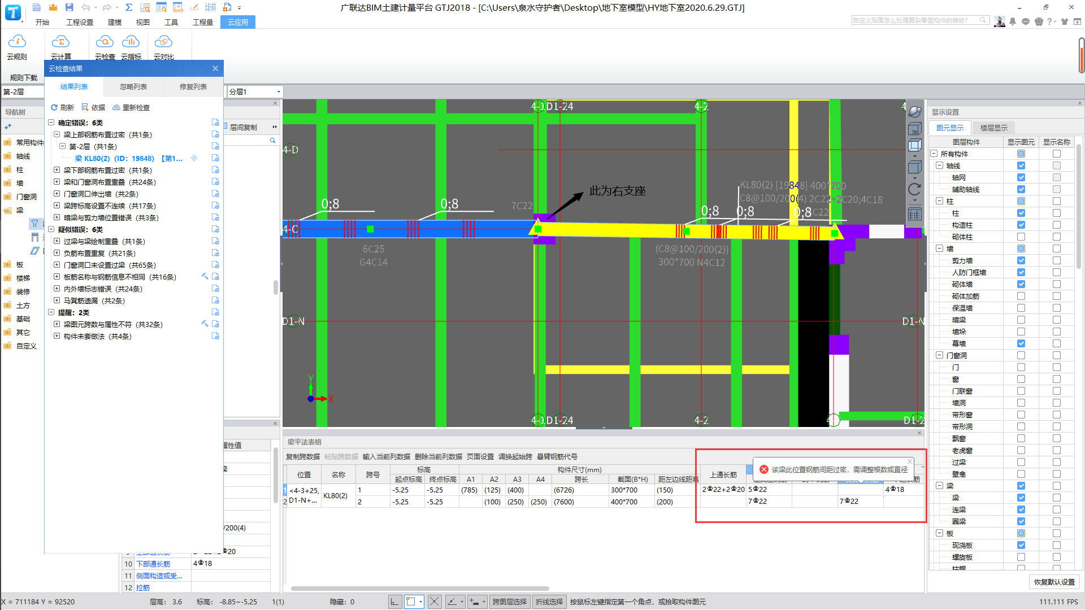Open notifications bell icon

(x=1013, y=21)
